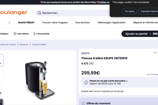Click the Offres du moment badge icon
158x105 pixels.
(83, 103)
